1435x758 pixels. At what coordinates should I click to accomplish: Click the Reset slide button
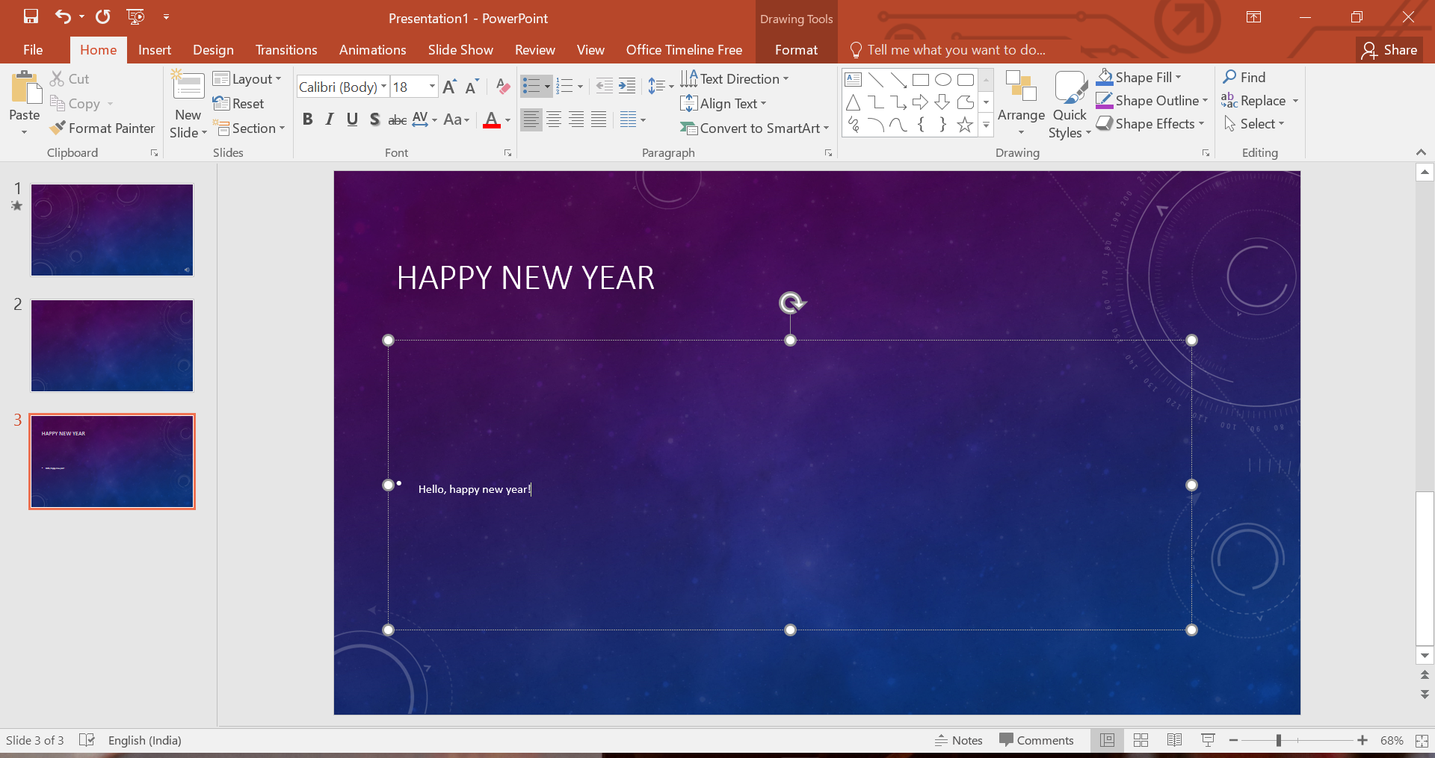[x=238, y=104]
